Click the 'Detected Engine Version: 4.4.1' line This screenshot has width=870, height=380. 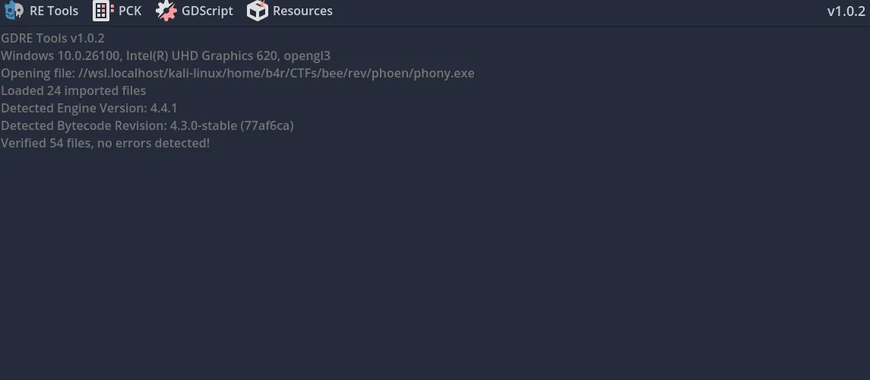coord(89,108)
